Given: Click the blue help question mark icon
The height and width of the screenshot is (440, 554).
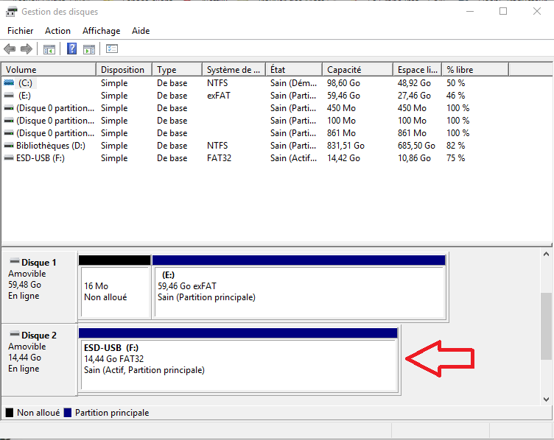Looking at the screenshot, I should (72, 49).
